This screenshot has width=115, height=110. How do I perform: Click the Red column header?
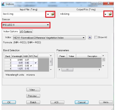[35, 56]
